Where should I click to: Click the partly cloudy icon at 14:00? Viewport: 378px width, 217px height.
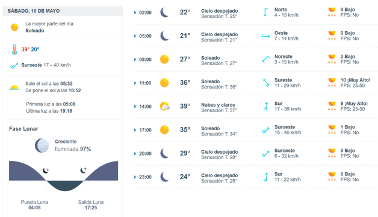point(165,106)
